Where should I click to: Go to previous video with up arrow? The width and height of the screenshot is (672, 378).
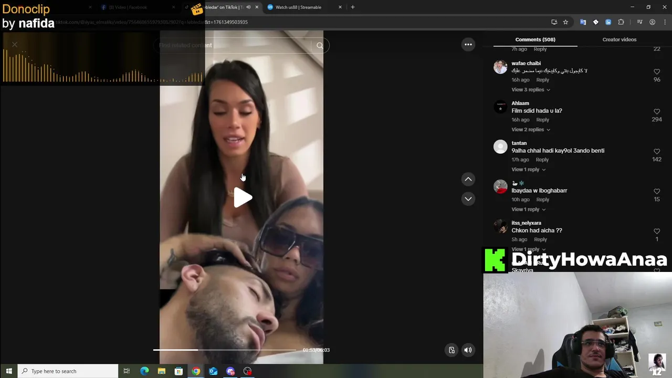click(468, 180)
